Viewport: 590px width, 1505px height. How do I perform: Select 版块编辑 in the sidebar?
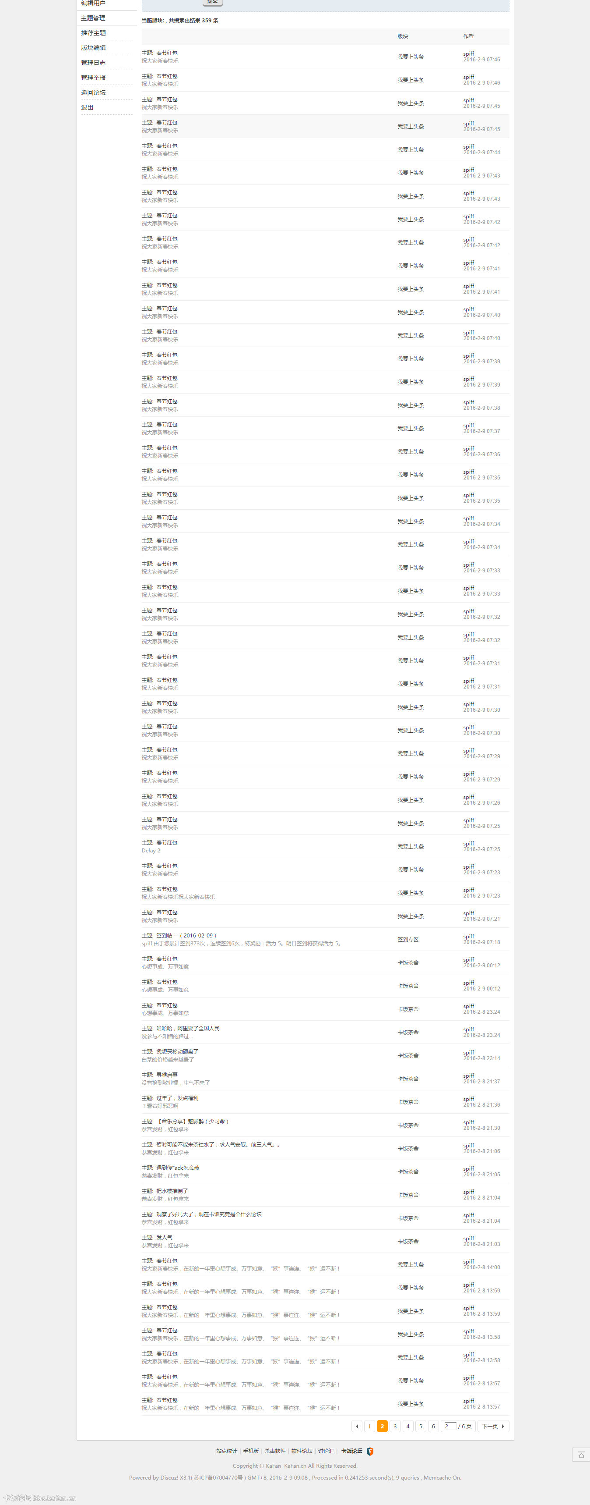(93, 48)
